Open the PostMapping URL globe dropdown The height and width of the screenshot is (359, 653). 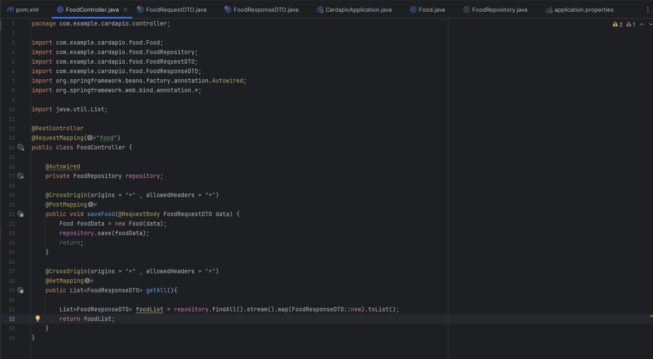(x=92, y=204)
